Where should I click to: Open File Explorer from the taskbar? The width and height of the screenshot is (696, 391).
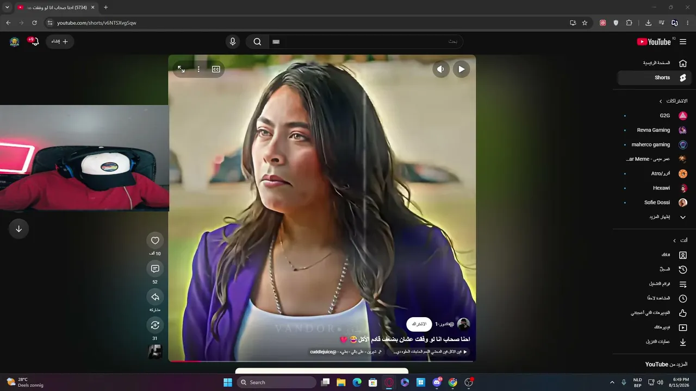341,382
